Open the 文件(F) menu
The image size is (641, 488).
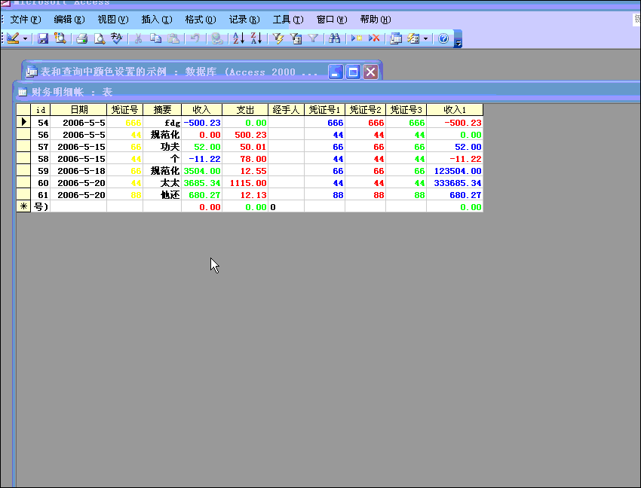(26, 19)
